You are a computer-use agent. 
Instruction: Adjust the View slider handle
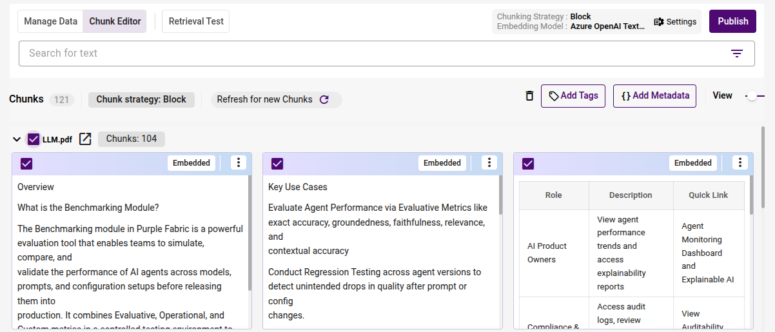(x=752, y=96)
